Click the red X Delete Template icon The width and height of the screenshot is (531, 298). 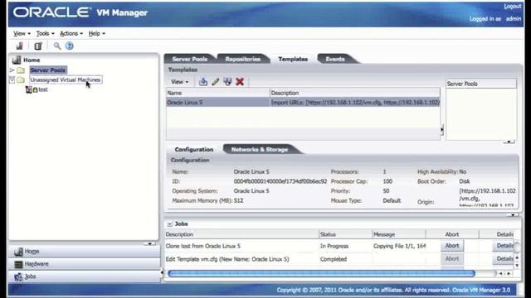(x=240, y=81)
